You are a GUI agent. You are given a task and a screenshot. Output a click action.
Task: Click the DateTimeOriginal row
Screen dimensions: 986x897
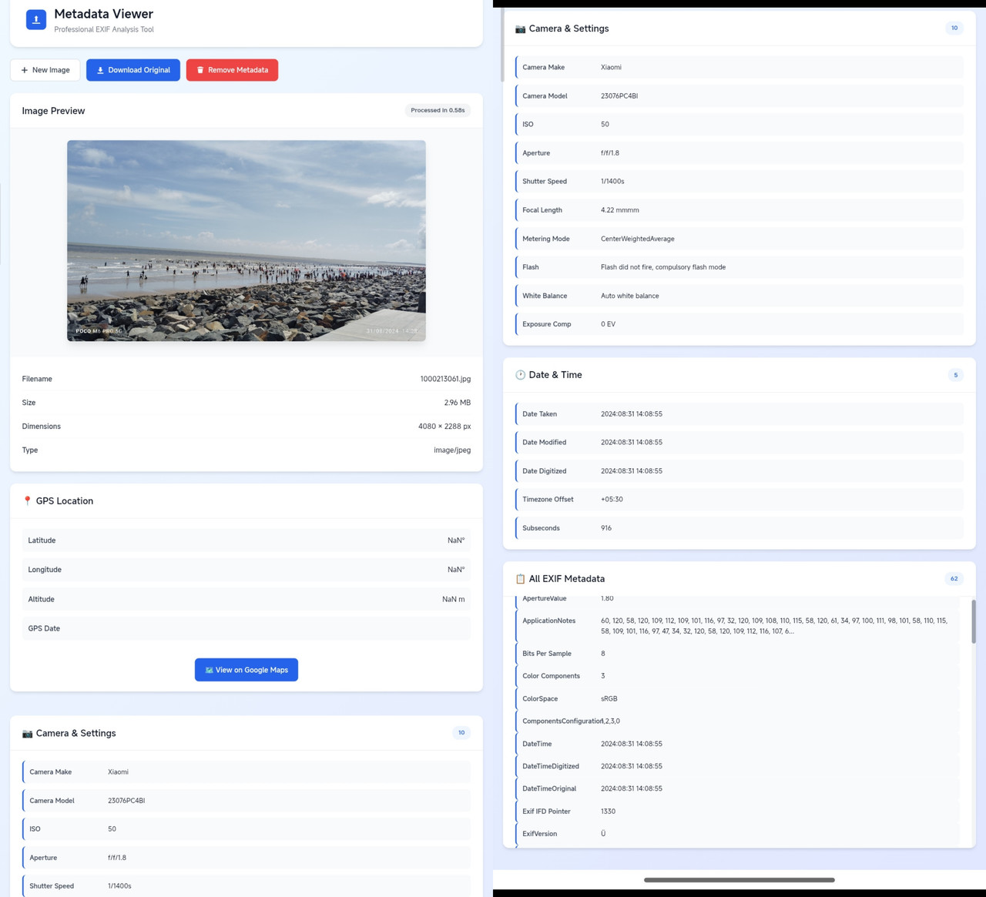coord(737,788)
